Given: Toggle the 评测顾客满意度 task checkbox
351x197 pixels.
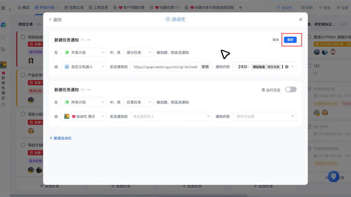Looking at the screenshot, I should click(309, 148).
